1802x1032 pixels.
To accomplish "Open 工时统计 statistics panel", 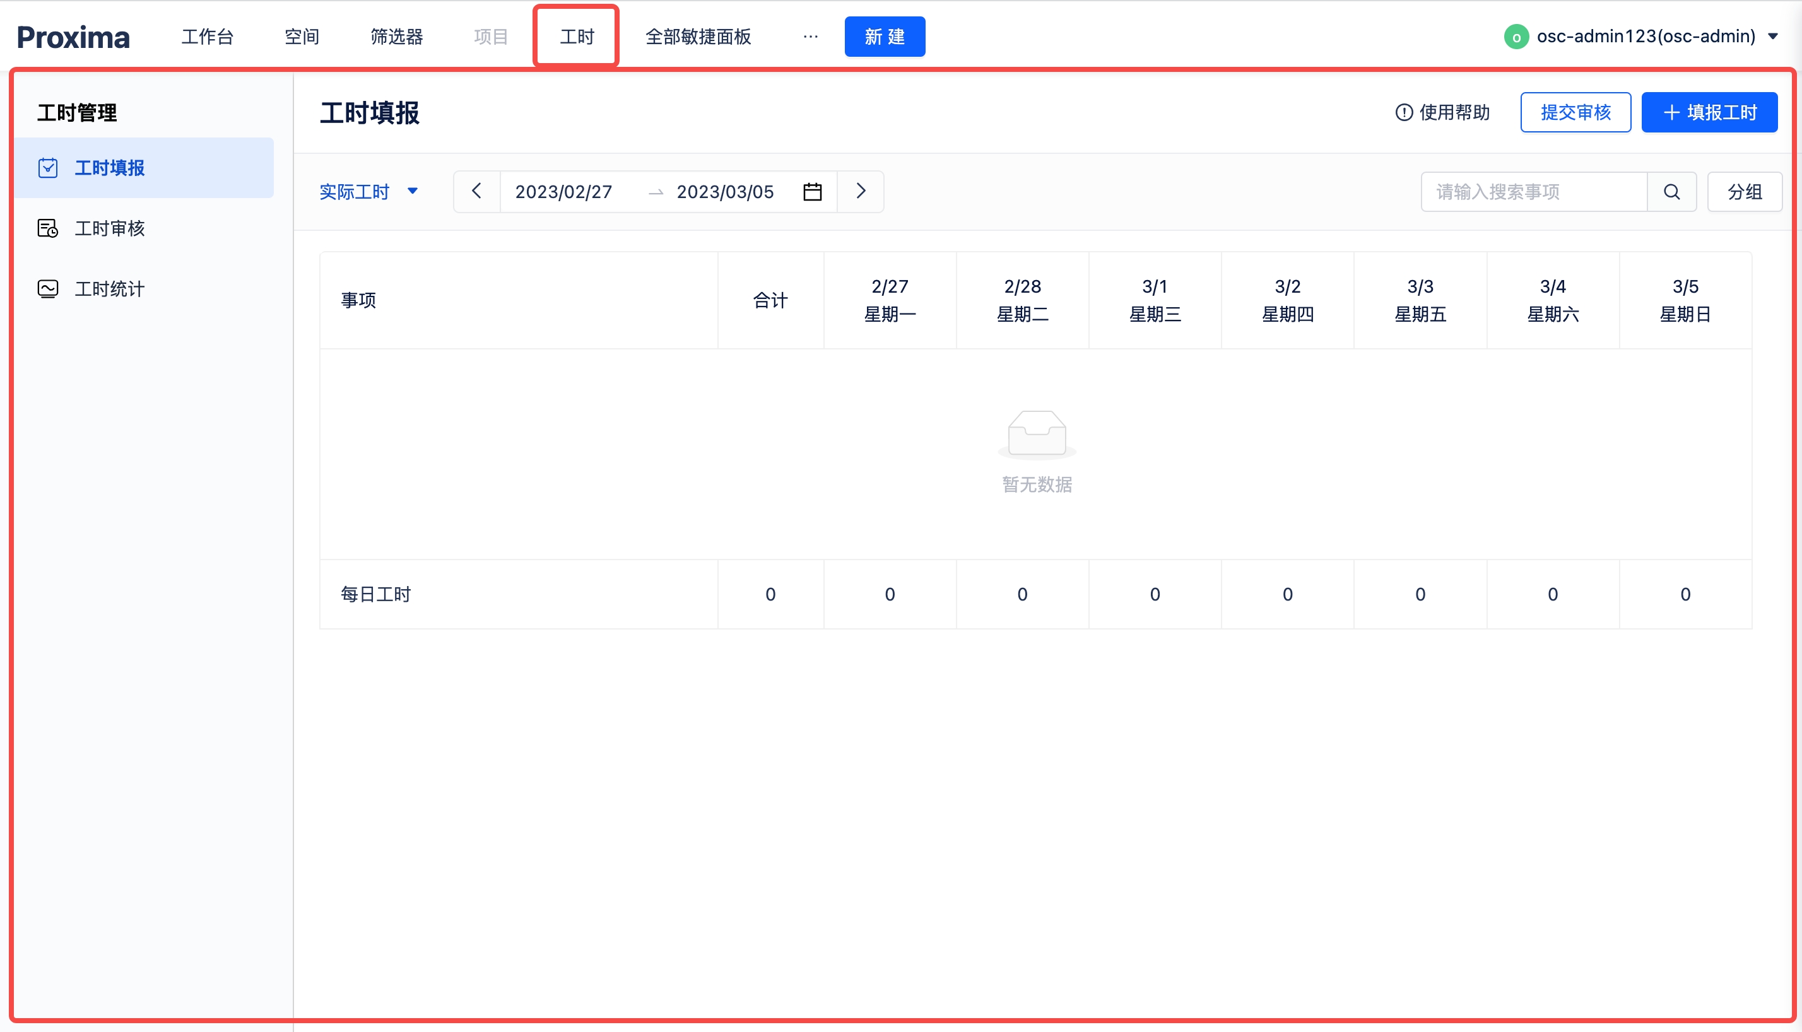I will point(110,288).
